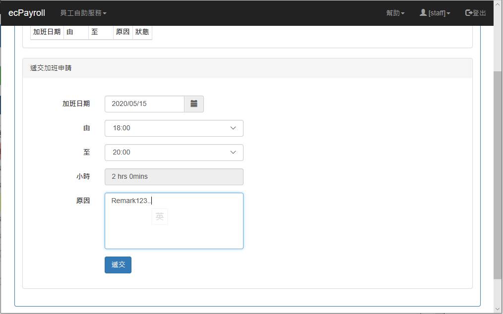This screenshot has height=314, width=503.
Task: Click the 至 table column header
Action: [101, 32]
